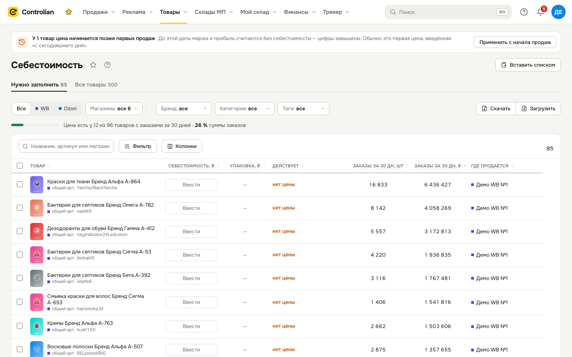
Task: Open notifications bell with 5 badge
Action: (x=541, y=12)
